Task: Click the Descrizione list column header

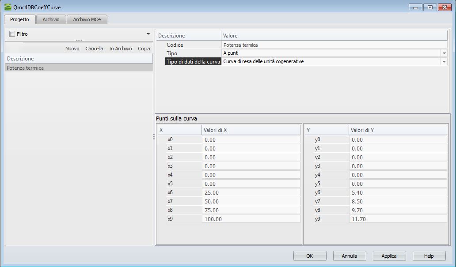Action: tap(79, 59)
